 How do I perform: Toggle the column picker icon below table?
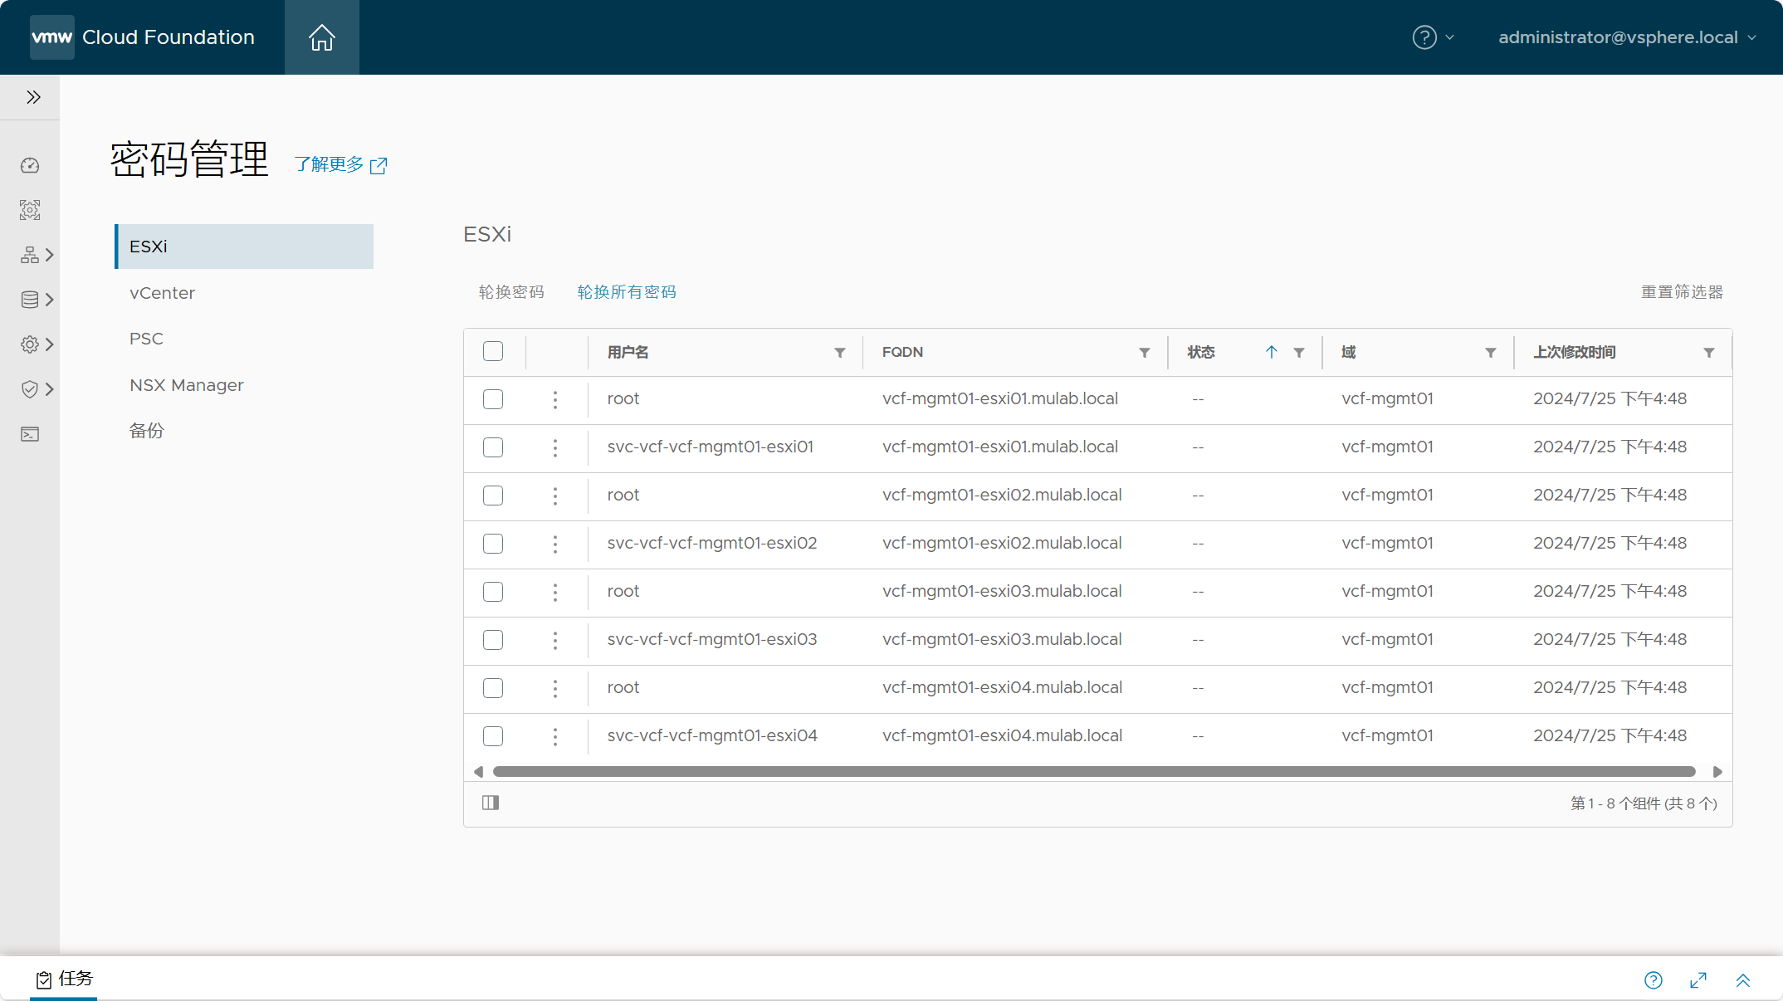[x=491, y=803]
